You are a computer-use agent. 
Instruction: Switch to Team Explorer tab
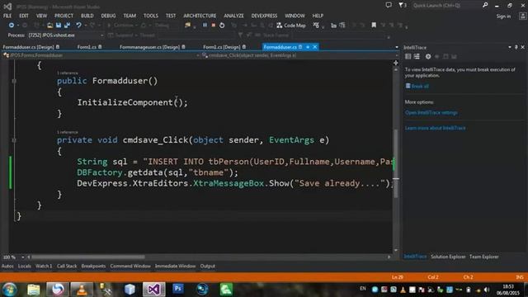point(484,257)
